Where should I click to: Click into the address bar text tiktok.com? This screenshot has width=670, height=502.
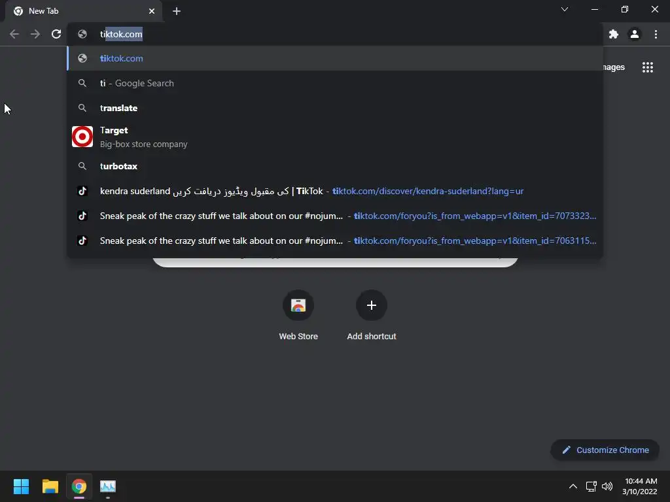[121, 34]
